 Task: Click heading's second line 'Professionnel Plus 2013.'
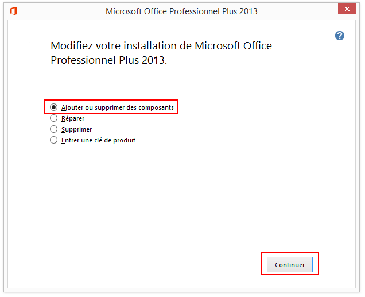pos(109,60)
